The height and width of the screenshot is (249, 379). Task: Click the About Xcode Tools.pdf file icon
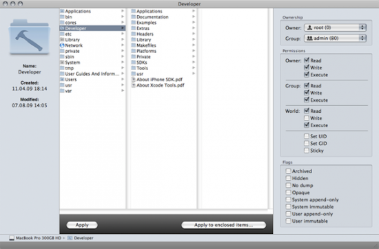click(x=133, y=85)
